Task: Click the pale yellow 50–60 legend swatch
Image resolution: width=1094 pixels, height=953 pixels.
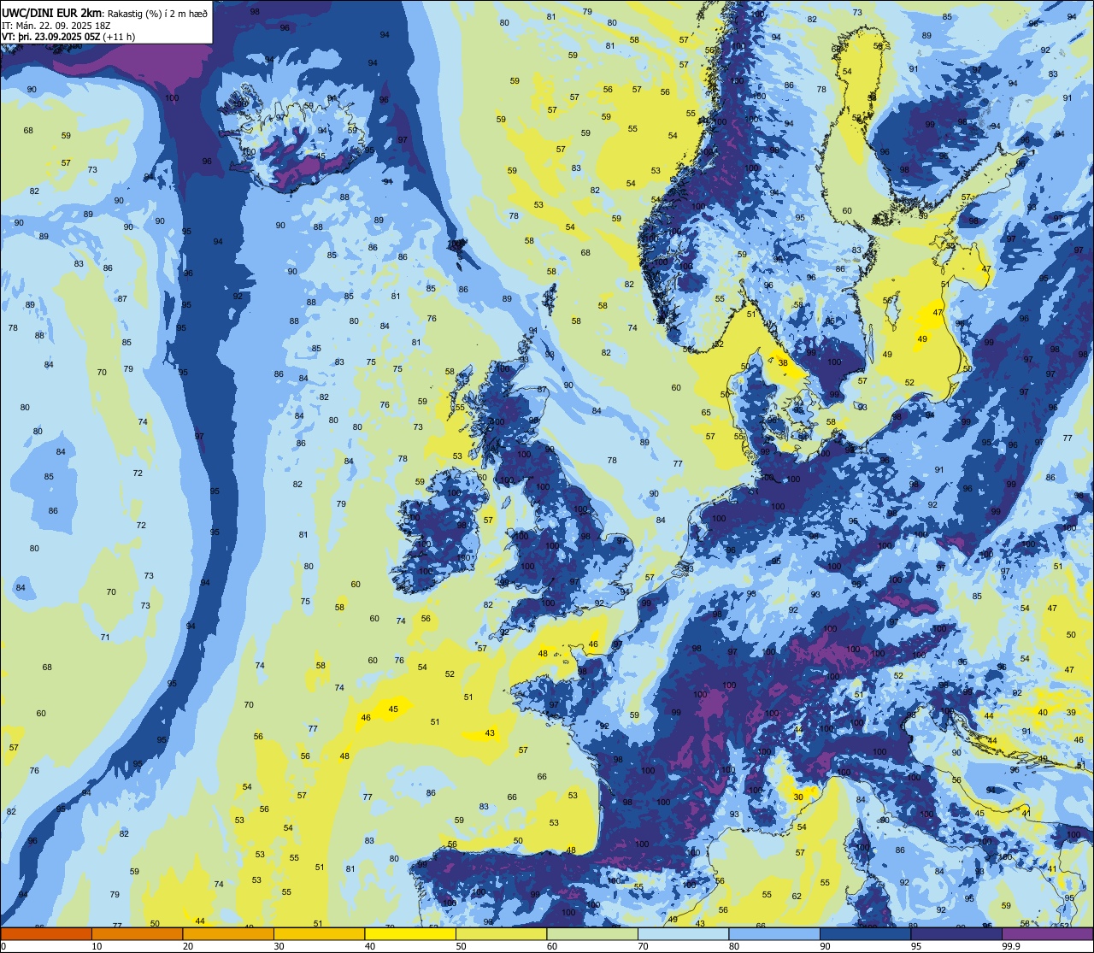Action: [501, 934]
